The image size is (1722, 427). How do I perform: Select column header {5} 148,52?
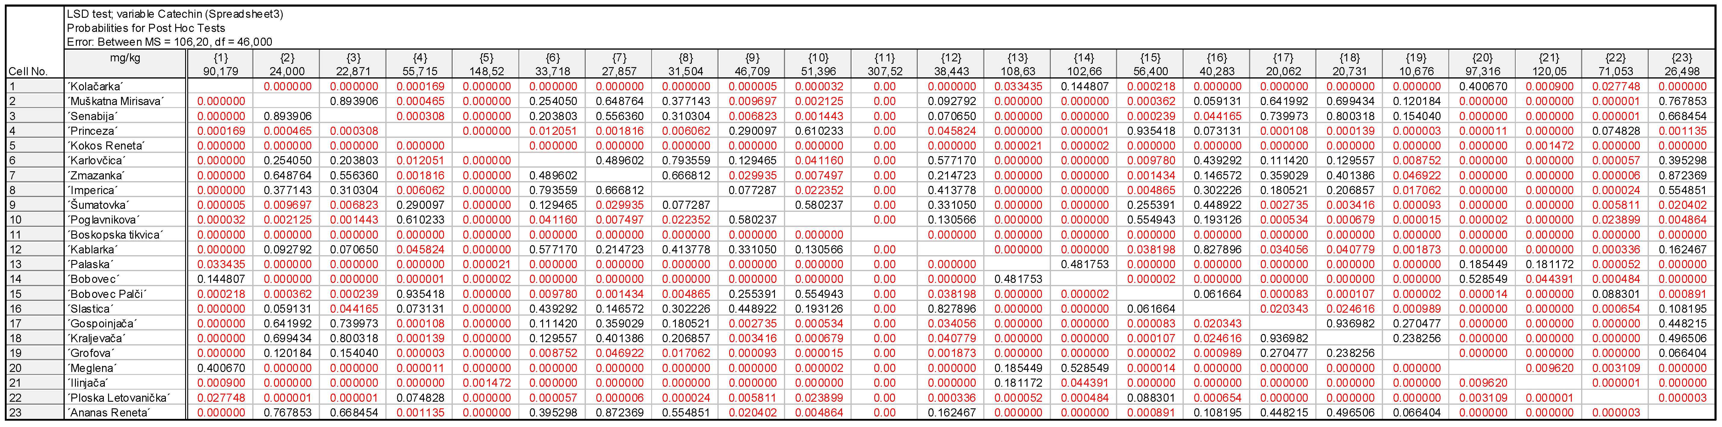486,65
